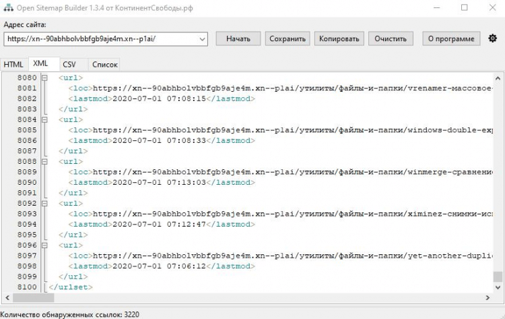Screen dimensions: 505x319
Task: Click the horizontal scrollbar right arrow
Action: [x=487, y=297]
